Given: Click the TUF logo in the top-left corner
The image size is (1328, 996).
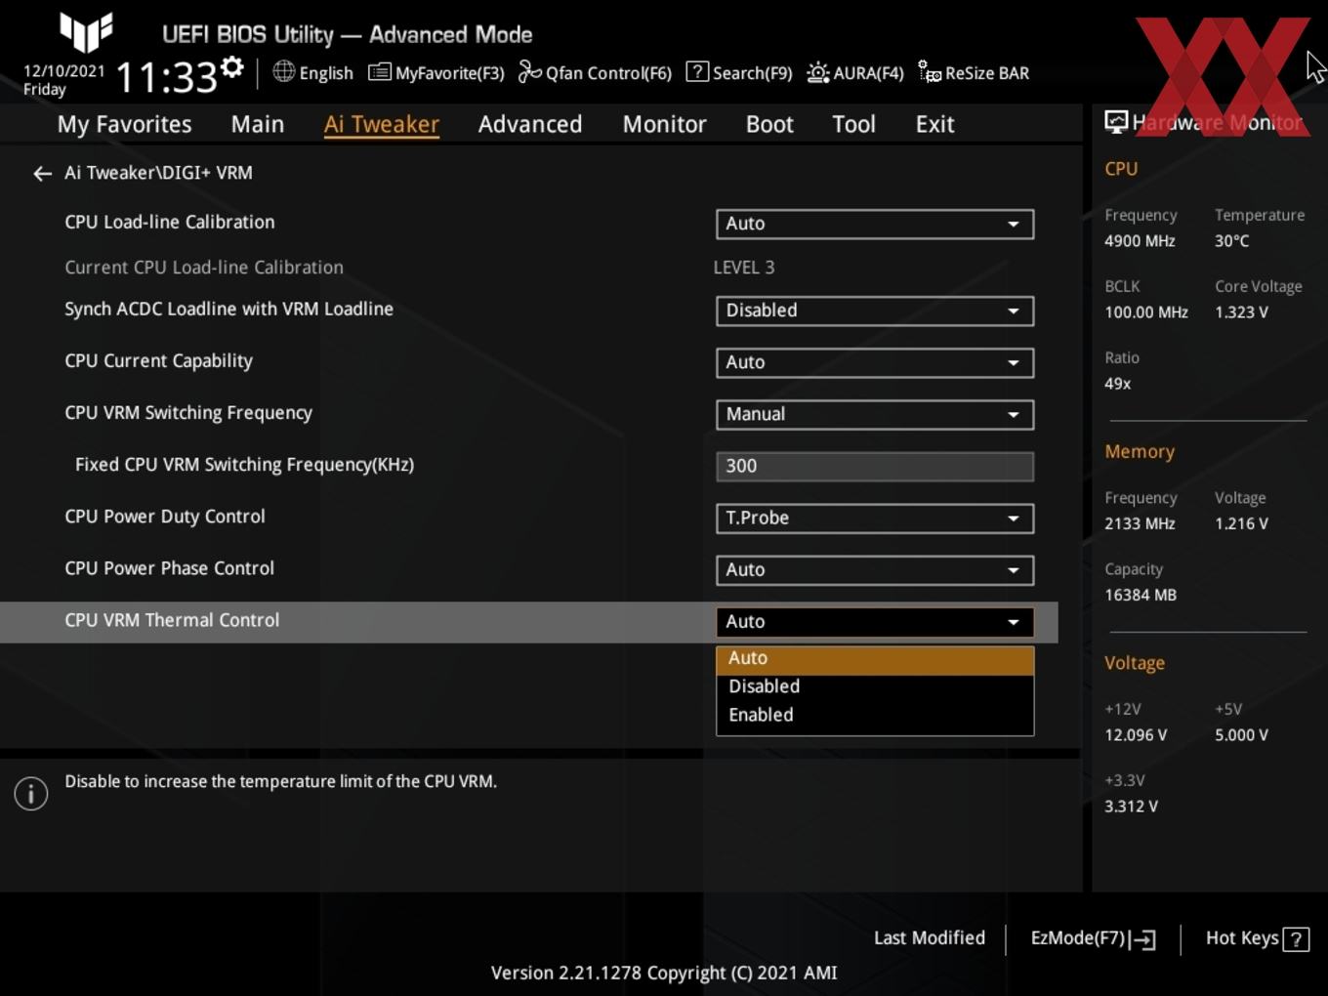Looking at the screenshot, I should pyautogui.click(x=86, y=31).
